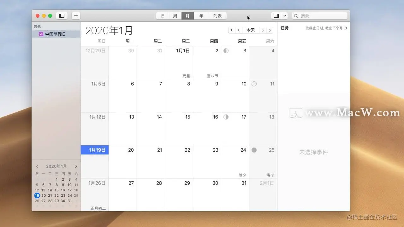Go to previous month in mini calendar
The width and height of the screenshot is (404, 227).
[x=37, y=166]
